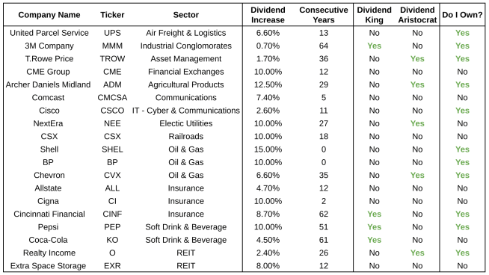Select the Do I Own? header

(462, 15)
